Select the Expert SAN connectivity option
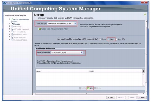The width and height of the screenshot is (155, 103). (x=108, y=39)
